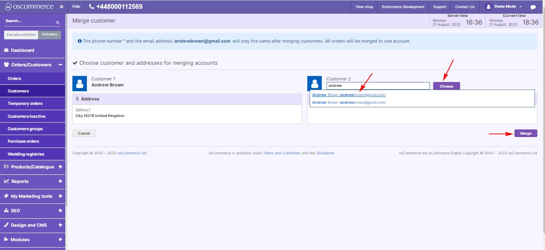Expand the Products/Catalogue section
Viewport: 545px width, 250px height.
60,167
